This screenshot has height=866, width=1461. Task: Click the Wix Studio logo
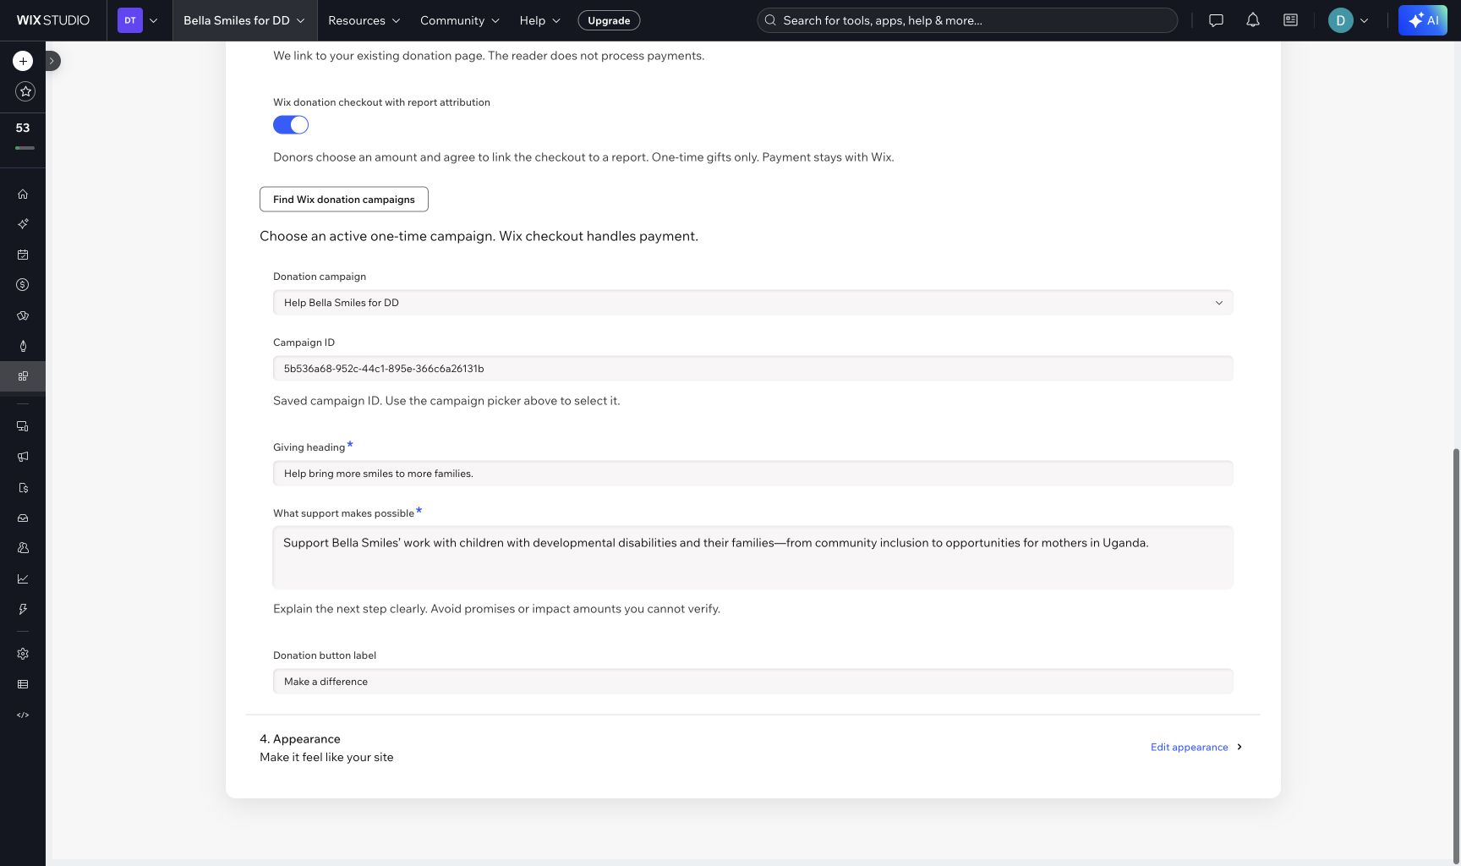pyautogui.click(x=53, y=20)
